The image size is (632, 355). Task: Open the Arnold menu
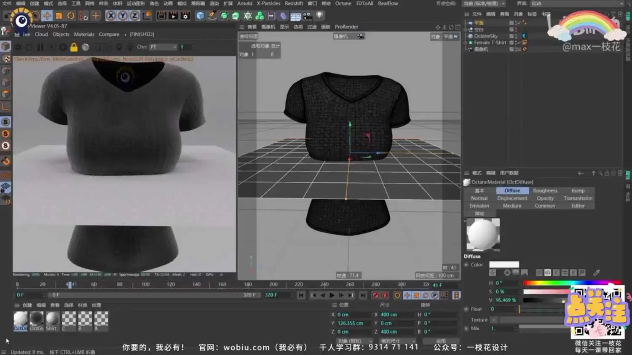[245, 3]
